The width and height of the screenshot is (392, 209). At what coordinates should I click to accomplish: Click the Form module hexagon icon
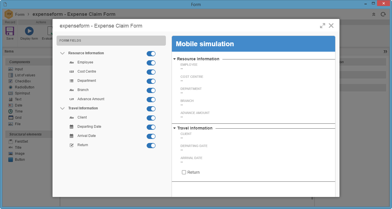point(9,14)
